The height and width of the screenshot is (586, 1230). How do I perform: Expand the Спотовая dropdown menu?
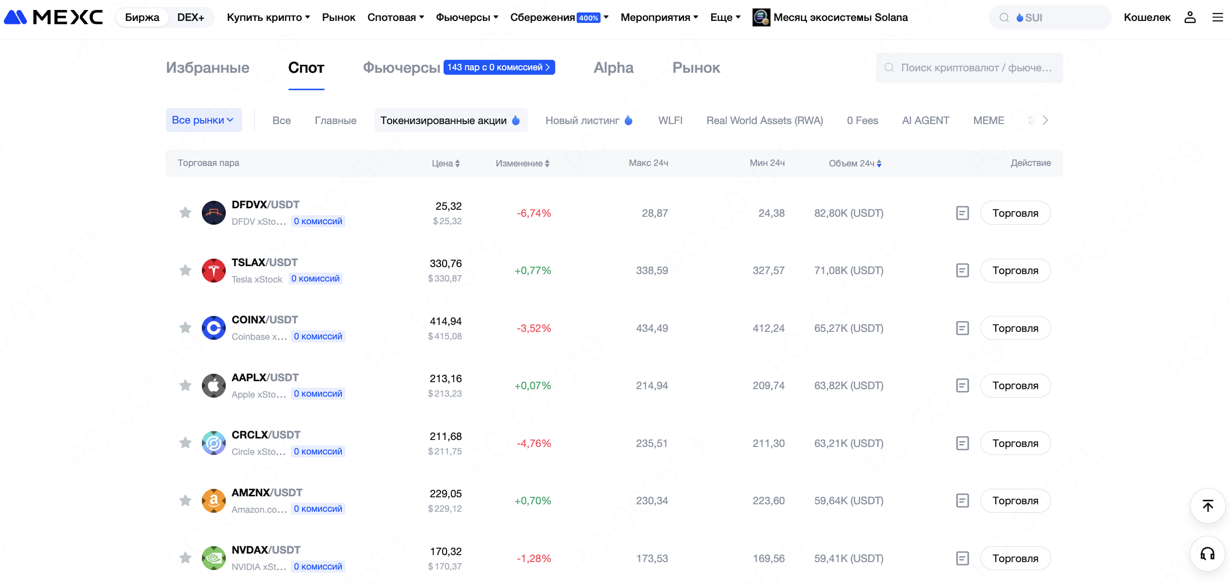[x=396, y=17]
